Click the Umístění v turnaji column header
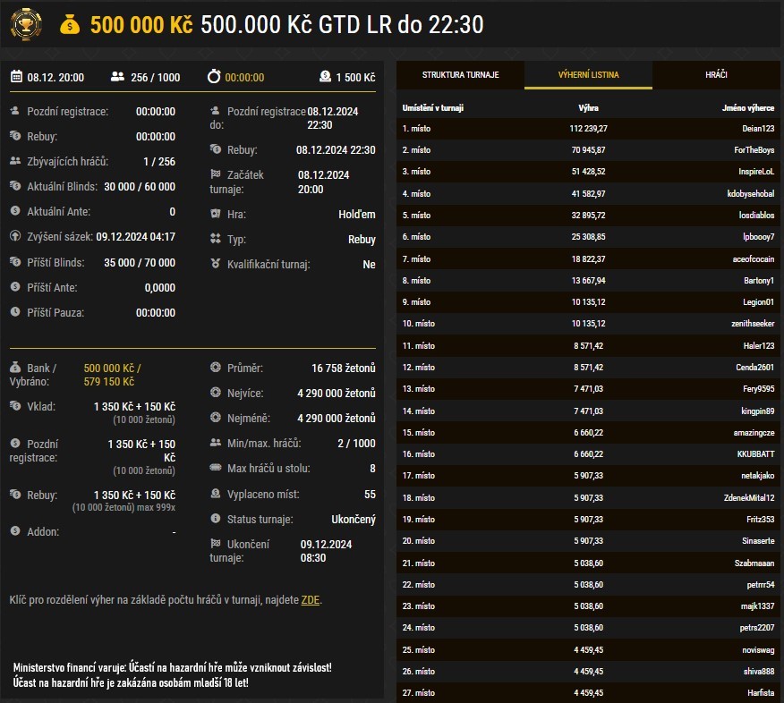Image resolution: width=784 pixels, height=703 pixels. tap(432, 108)
